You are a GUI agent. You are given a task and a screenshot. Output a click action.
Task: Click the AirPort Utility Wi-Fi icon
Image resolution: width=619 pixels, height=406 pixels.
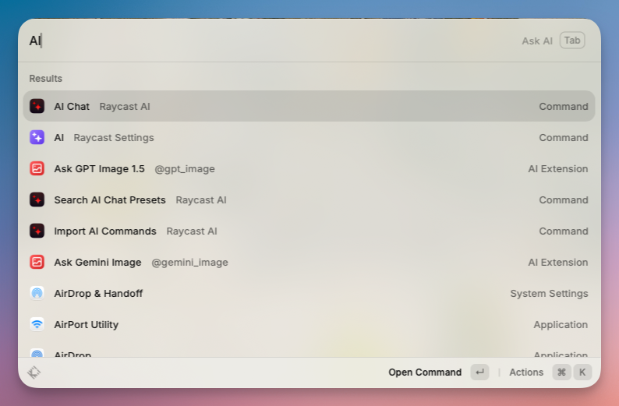(x=37, y=324)
